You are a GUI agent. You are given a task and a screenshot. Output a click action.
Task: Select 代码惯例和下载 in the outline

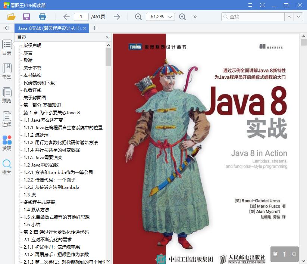[39, 83]
